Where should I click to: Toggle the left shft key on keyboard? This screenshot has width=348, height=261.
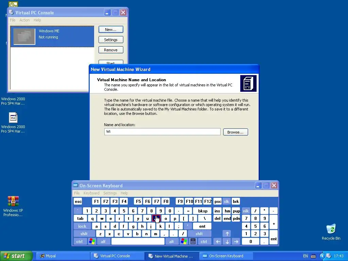(84, 234)
